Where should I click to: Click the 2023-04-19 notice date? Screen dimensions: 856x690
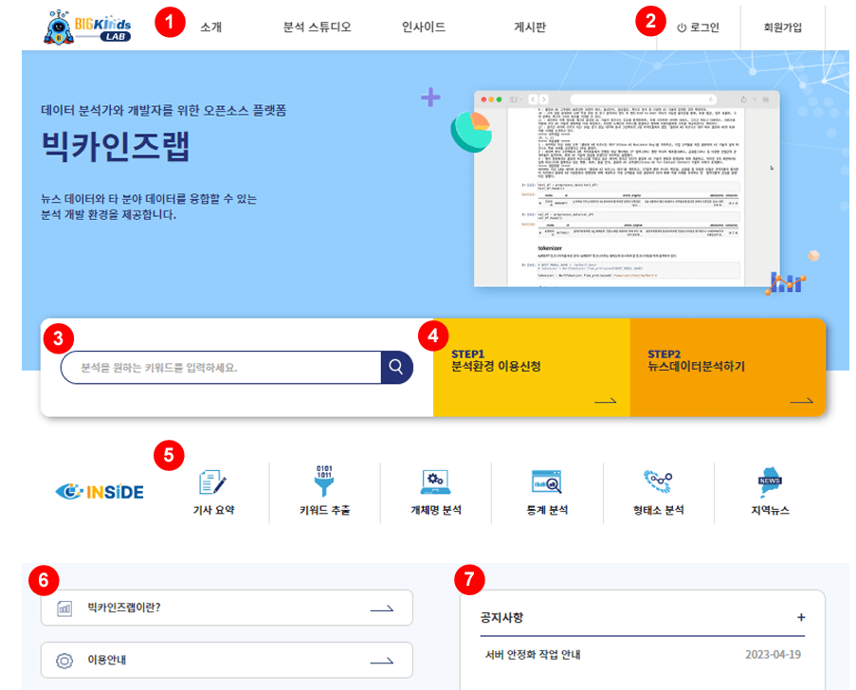(x=773, y=655)
